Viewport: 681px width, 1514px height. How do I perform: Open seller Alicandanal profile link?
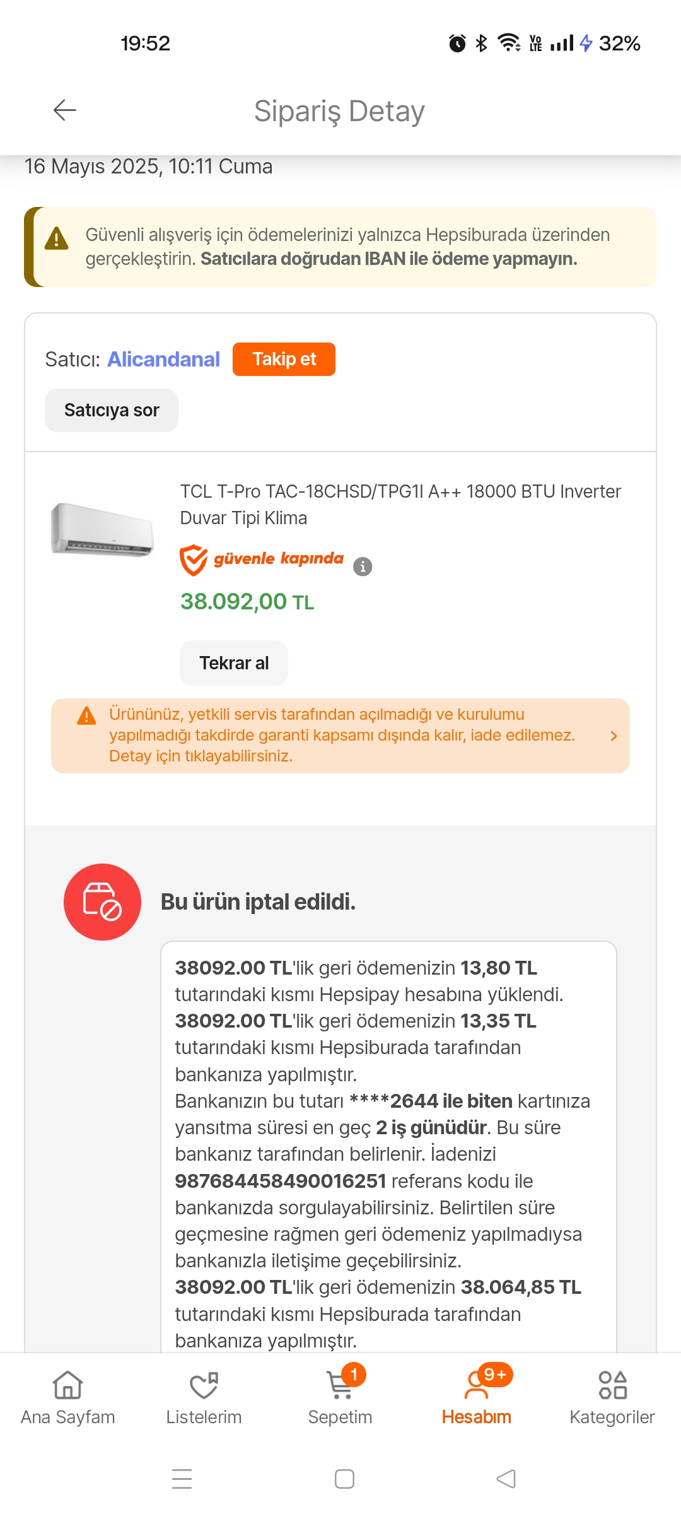point(164,359)
